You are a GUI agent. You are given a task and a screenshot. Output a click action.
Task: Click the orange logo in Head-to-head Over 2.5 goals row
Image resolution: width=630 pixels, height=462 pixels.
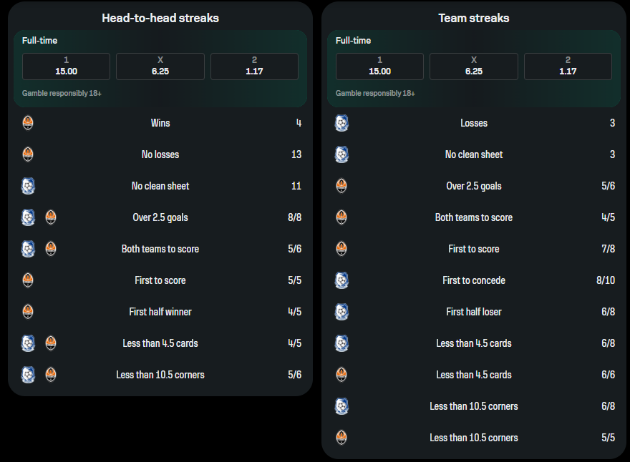pos(51,217)
